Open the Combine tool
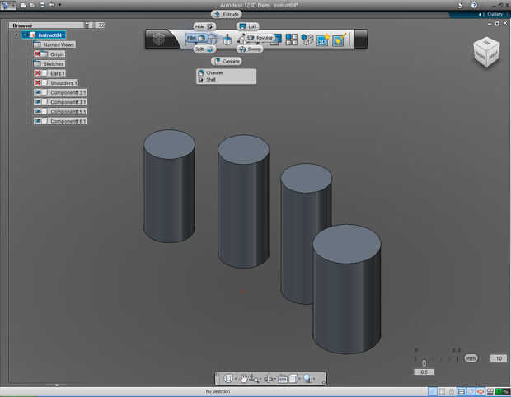Screen dimensions: 511x397 (227, 61)
